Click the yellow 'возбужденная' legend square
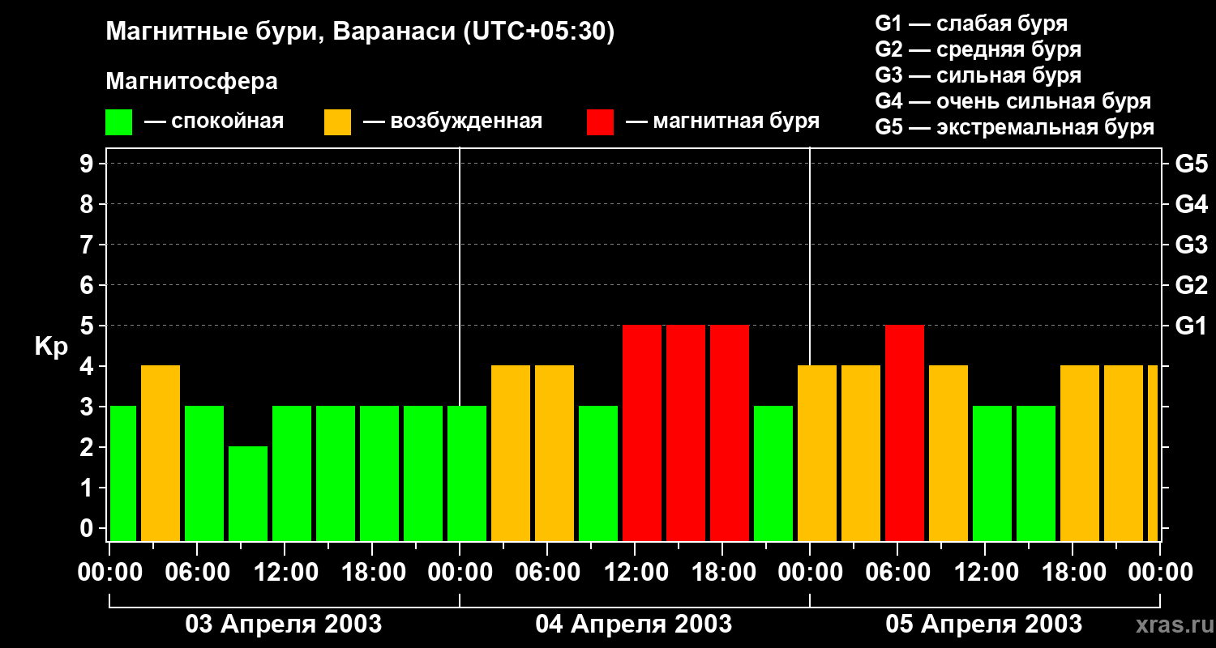The height and width of the screenshot is (648, 1216). (x=337, y=122)
